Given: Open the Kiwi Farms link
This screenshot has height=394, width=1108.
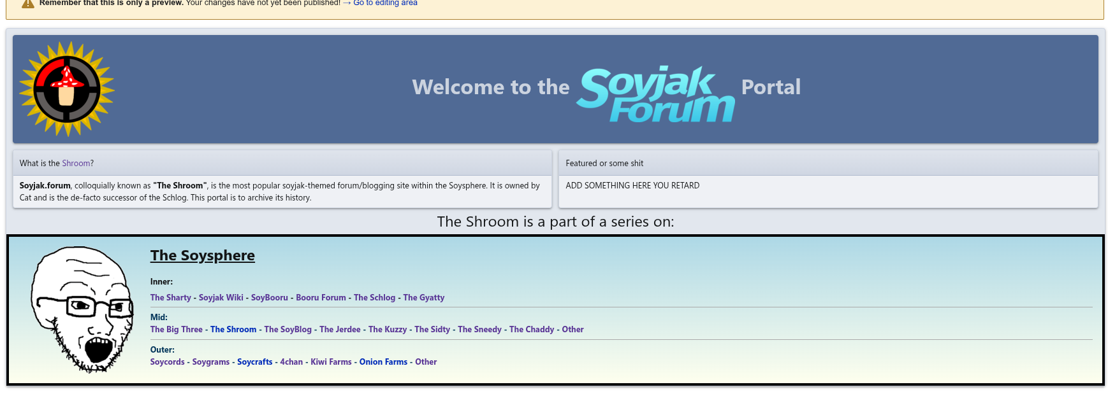Looking at the screenshot, I should 332,362.
